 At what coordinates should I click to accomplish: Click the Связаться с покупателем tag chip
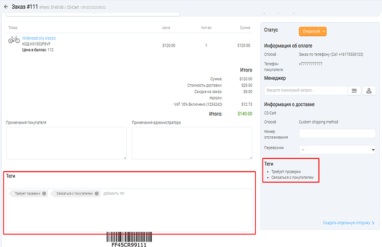(75, 193)
